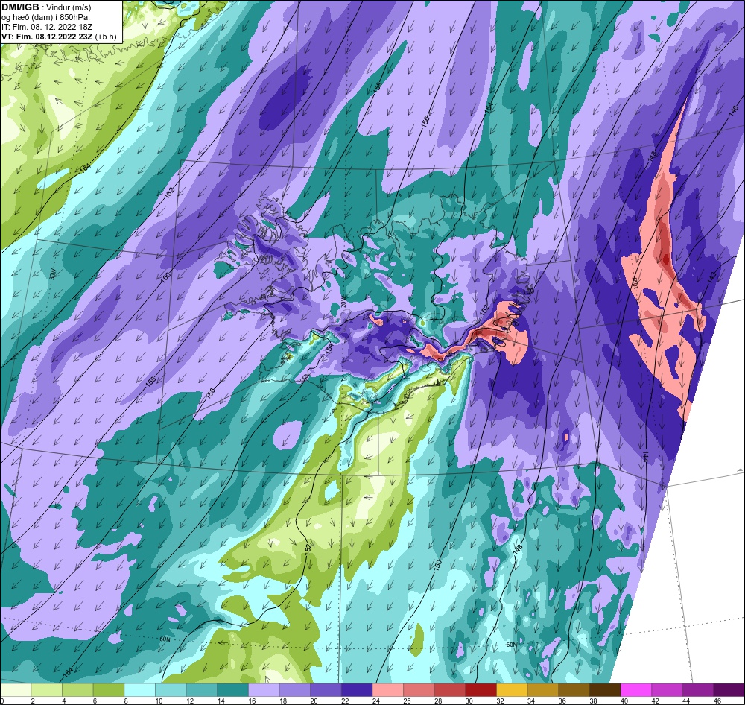This screenshot has height=705, width=745.
Task: Click the salmon swatch for 26–28 m/s
Action: click(x=419, y=689)
